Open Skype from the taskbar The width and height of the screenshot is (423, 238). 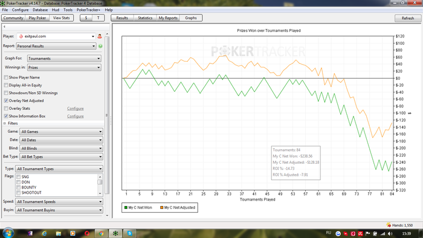click(130, 233)
